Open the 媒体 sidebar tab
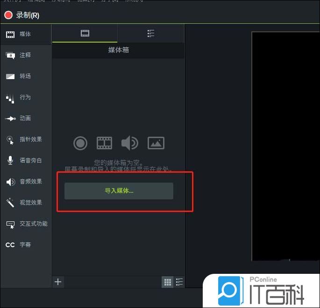 click(26, 34)
